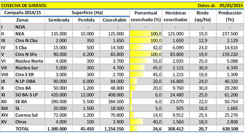Click total sown area 1.300.000
This screenshot has width=245, height=134.
[58, 129]
